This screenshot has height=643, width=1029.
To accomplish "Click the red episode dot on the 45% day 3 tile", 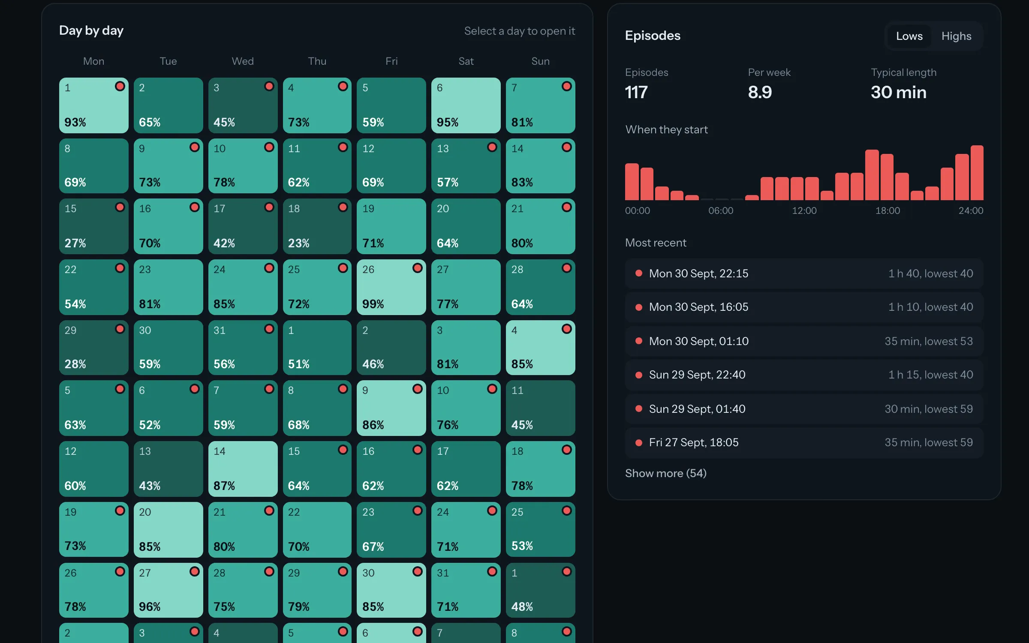I will click(269, 86).
